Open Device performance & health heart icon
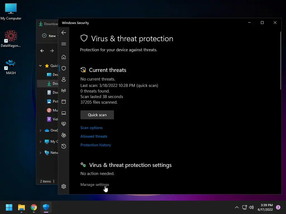Image resolution: width=286 pixels, height=214 pixels. tap(64, 124)
